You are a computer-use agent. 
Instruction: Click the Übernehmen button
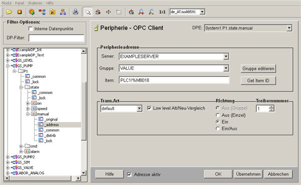click(248, 174)
